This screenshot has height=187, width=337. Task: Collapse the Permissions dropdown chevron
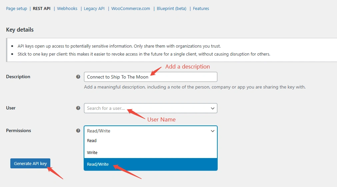213,131
